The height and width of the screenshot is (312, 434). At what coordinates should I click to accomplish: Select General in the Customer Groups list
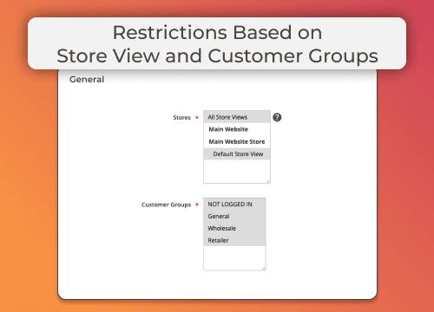point(234,216)
